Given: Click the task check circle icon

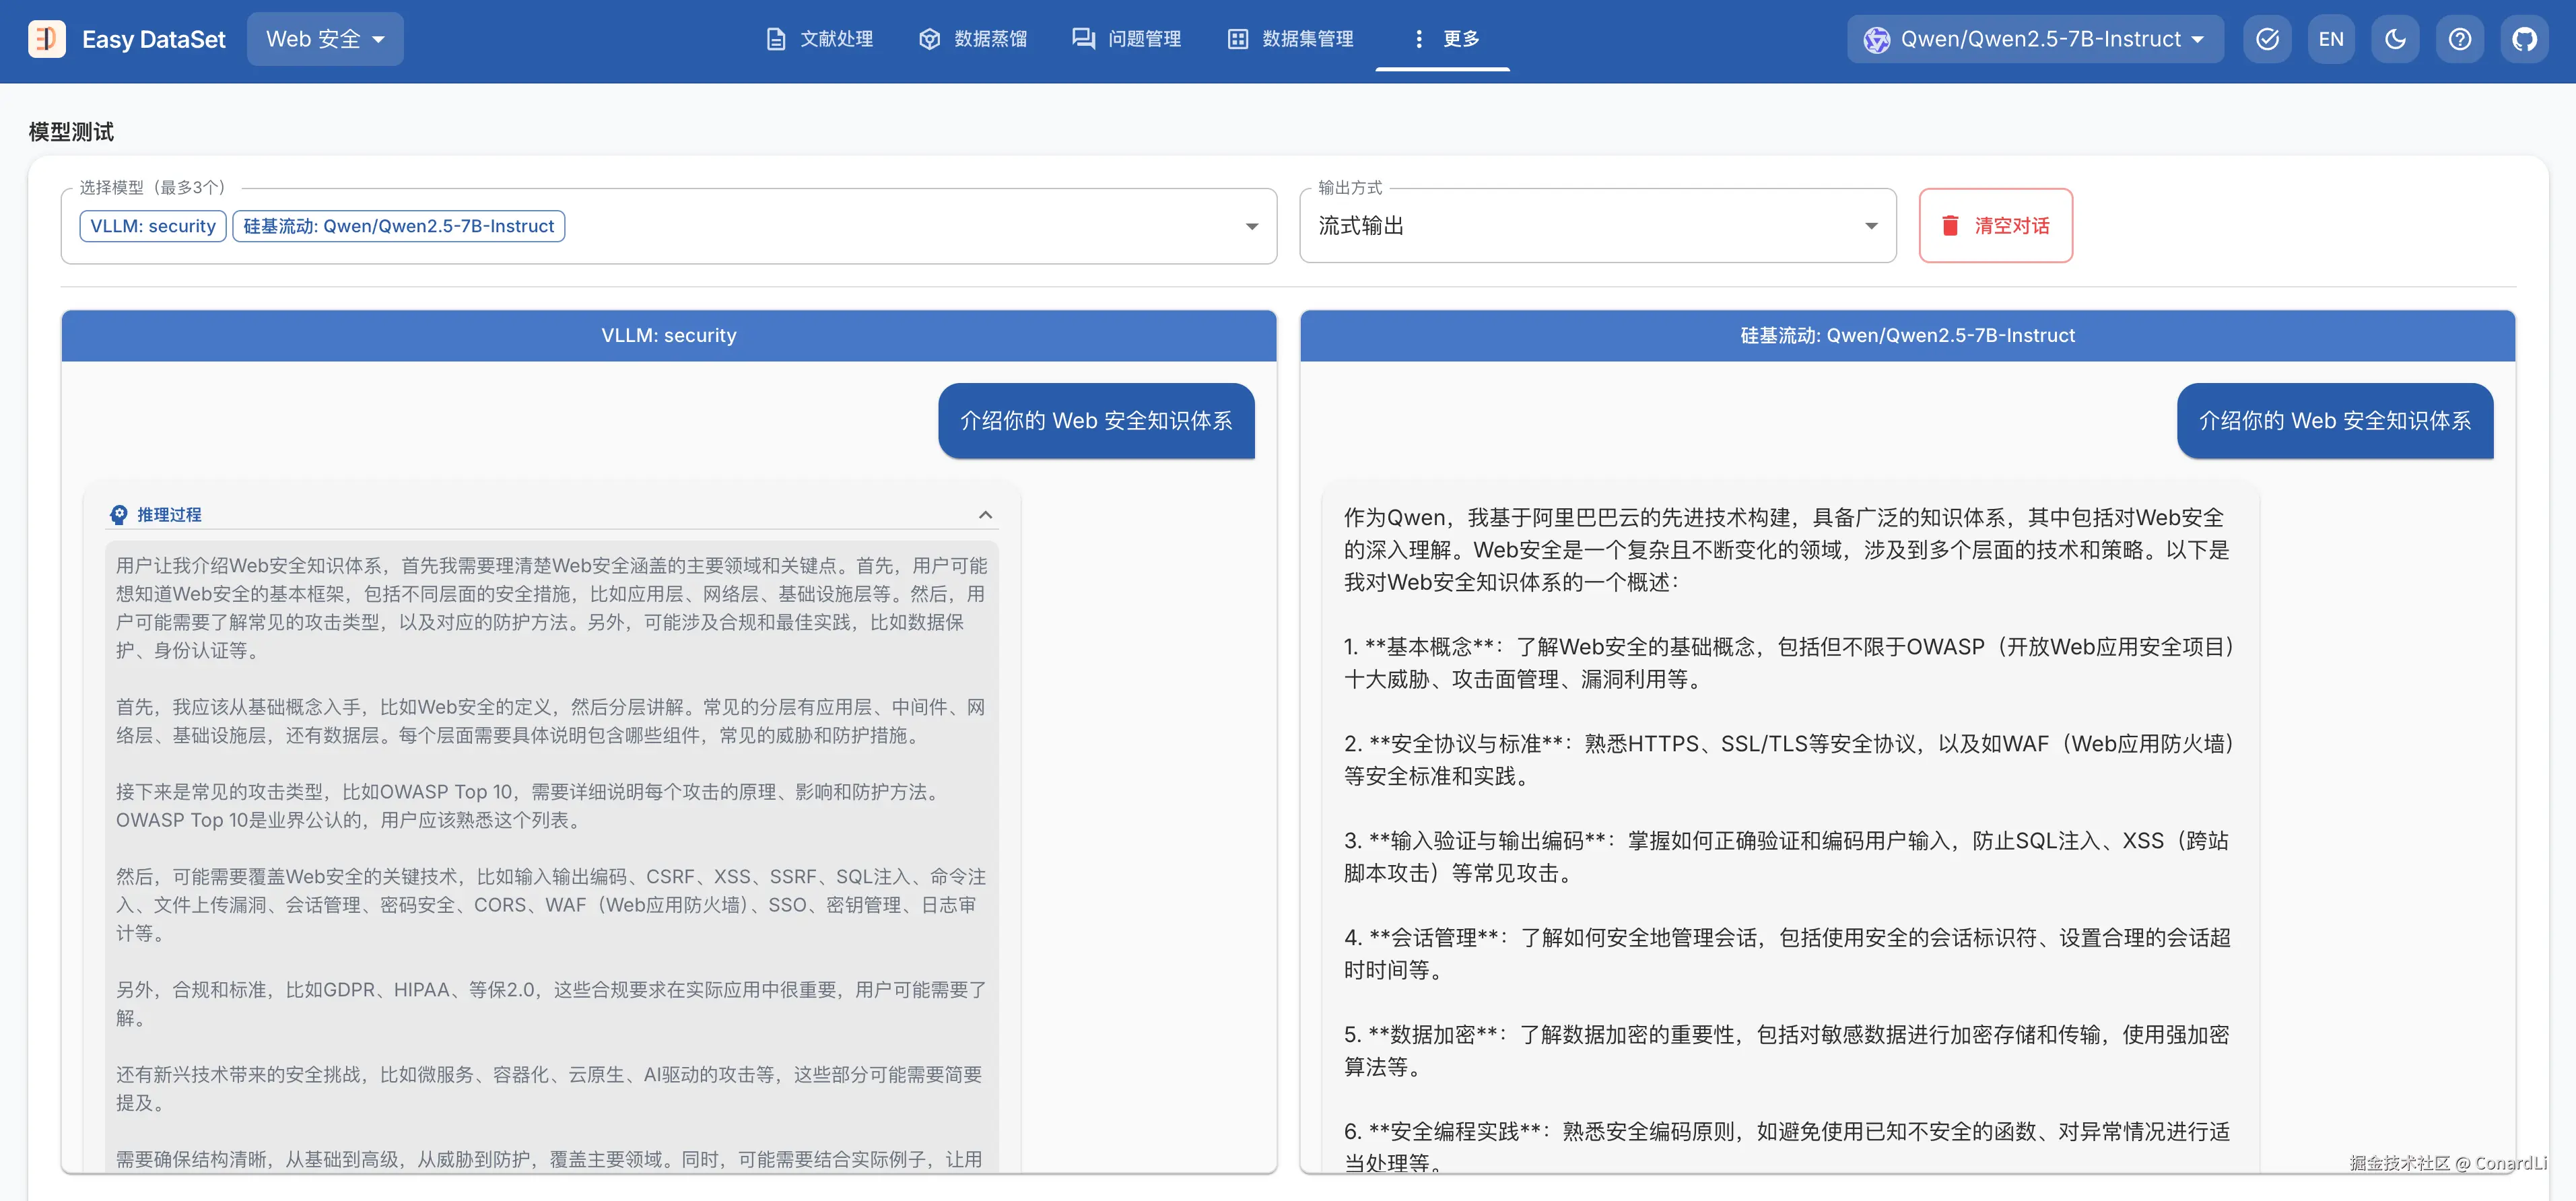Looking at the screenshot, I should pos(2267,39).
